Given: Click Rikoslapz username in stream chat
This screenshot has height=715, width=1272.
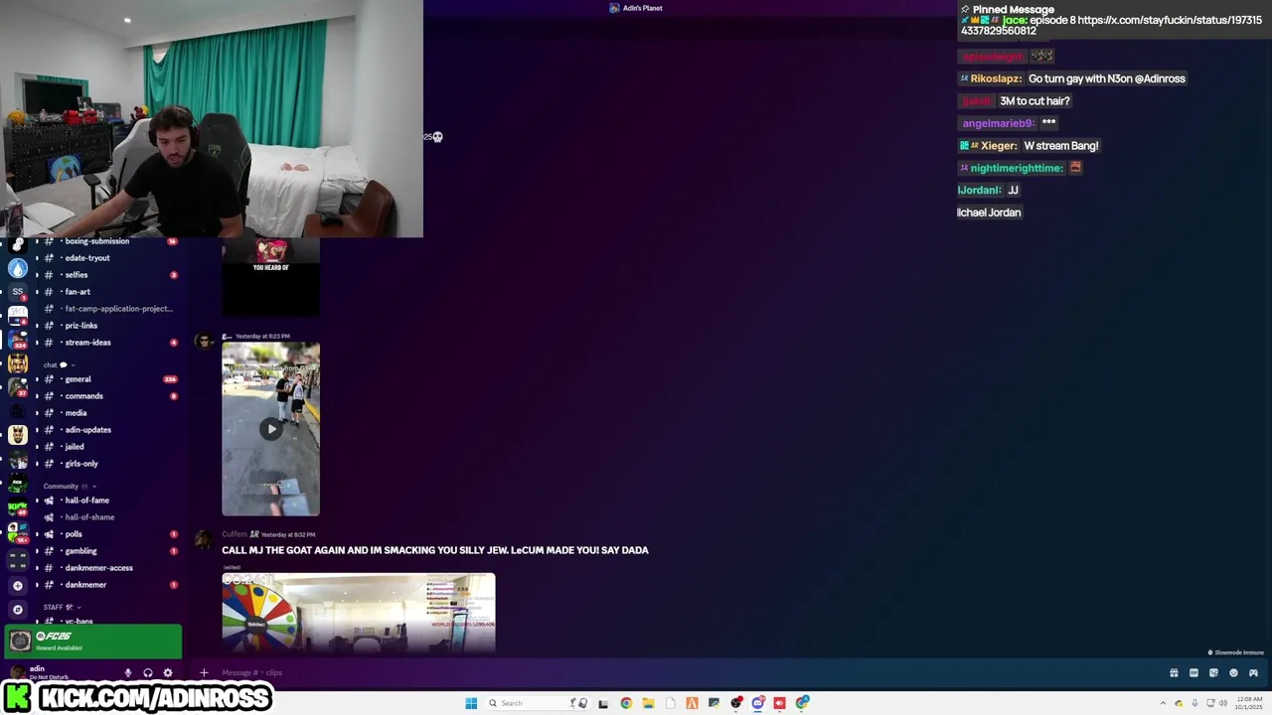Looking at the screenshot, I should click(995, 78).
